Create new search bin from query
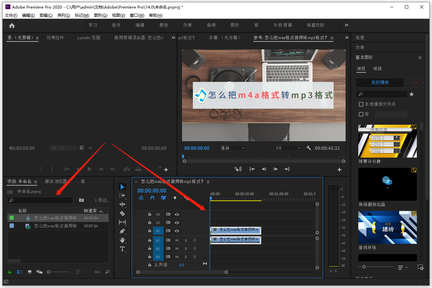This screenshot has width=432, height=288. (x=81, y=200)
